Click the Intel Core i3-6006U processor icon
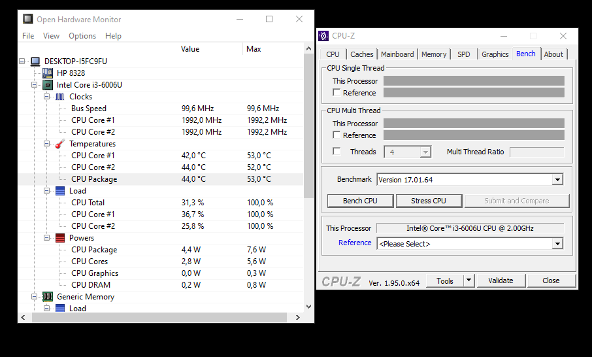This screenshot has width=592, height=357. point(48,85)
